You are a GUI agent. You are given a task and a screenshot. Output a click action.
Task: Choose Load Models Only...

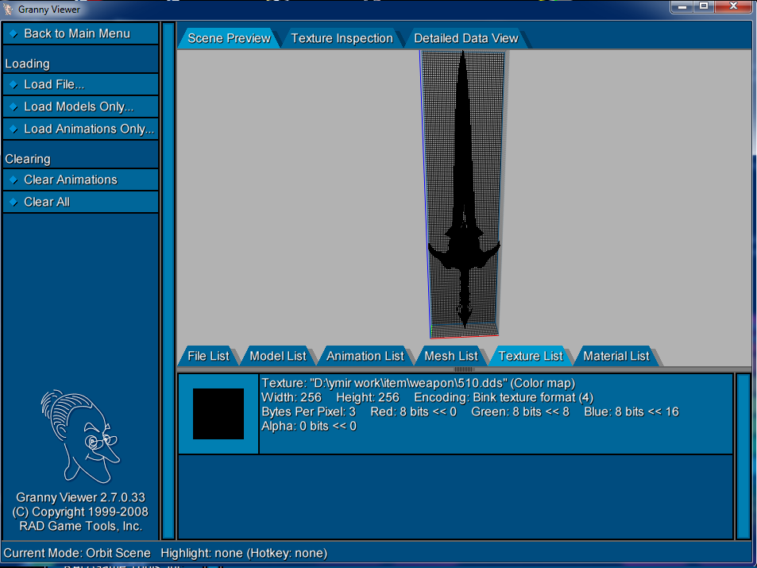coord(80,106)
